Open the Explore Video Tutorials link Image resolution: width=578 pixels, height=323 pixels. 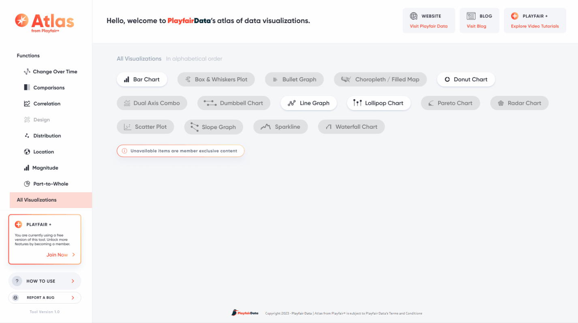pos(535,26)
